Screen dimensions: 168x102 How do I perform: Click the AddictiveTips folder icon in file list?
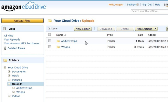pyautogui.click(x=58, y=41)
